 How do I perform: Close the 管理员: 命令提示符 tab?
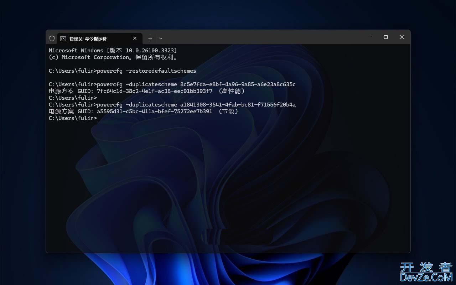pos(135,38)
